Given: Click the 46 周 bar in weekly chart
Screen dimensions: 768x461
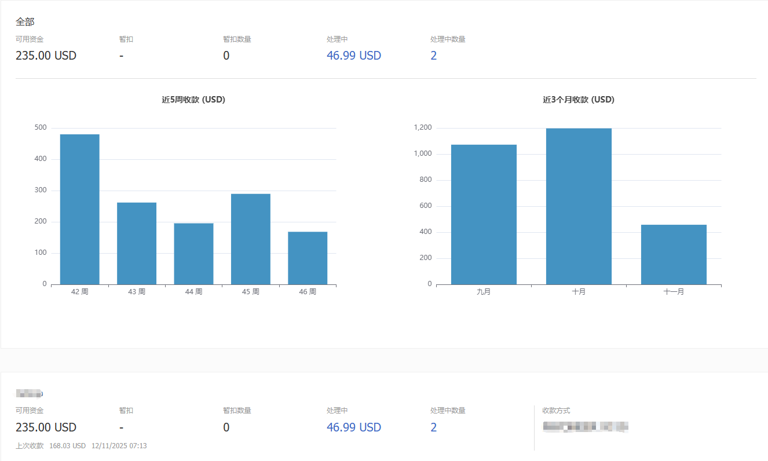Looking at the screenshot, I should (308, 258).
